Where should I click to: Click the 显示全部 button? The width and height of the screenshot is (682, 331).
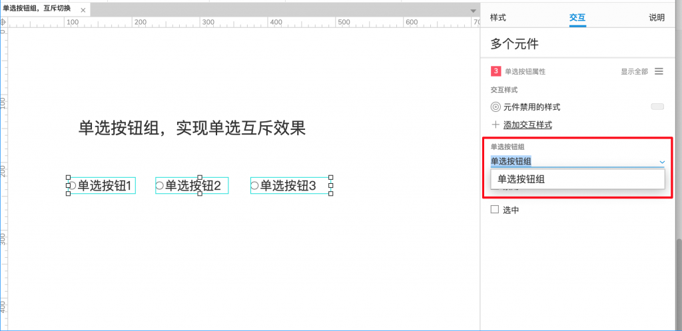(x=634, y=71)
